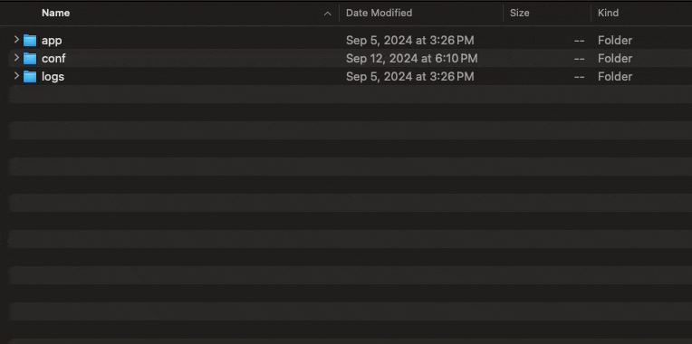Toggle the sort direction caret in Name column

(x=328, y=14)
